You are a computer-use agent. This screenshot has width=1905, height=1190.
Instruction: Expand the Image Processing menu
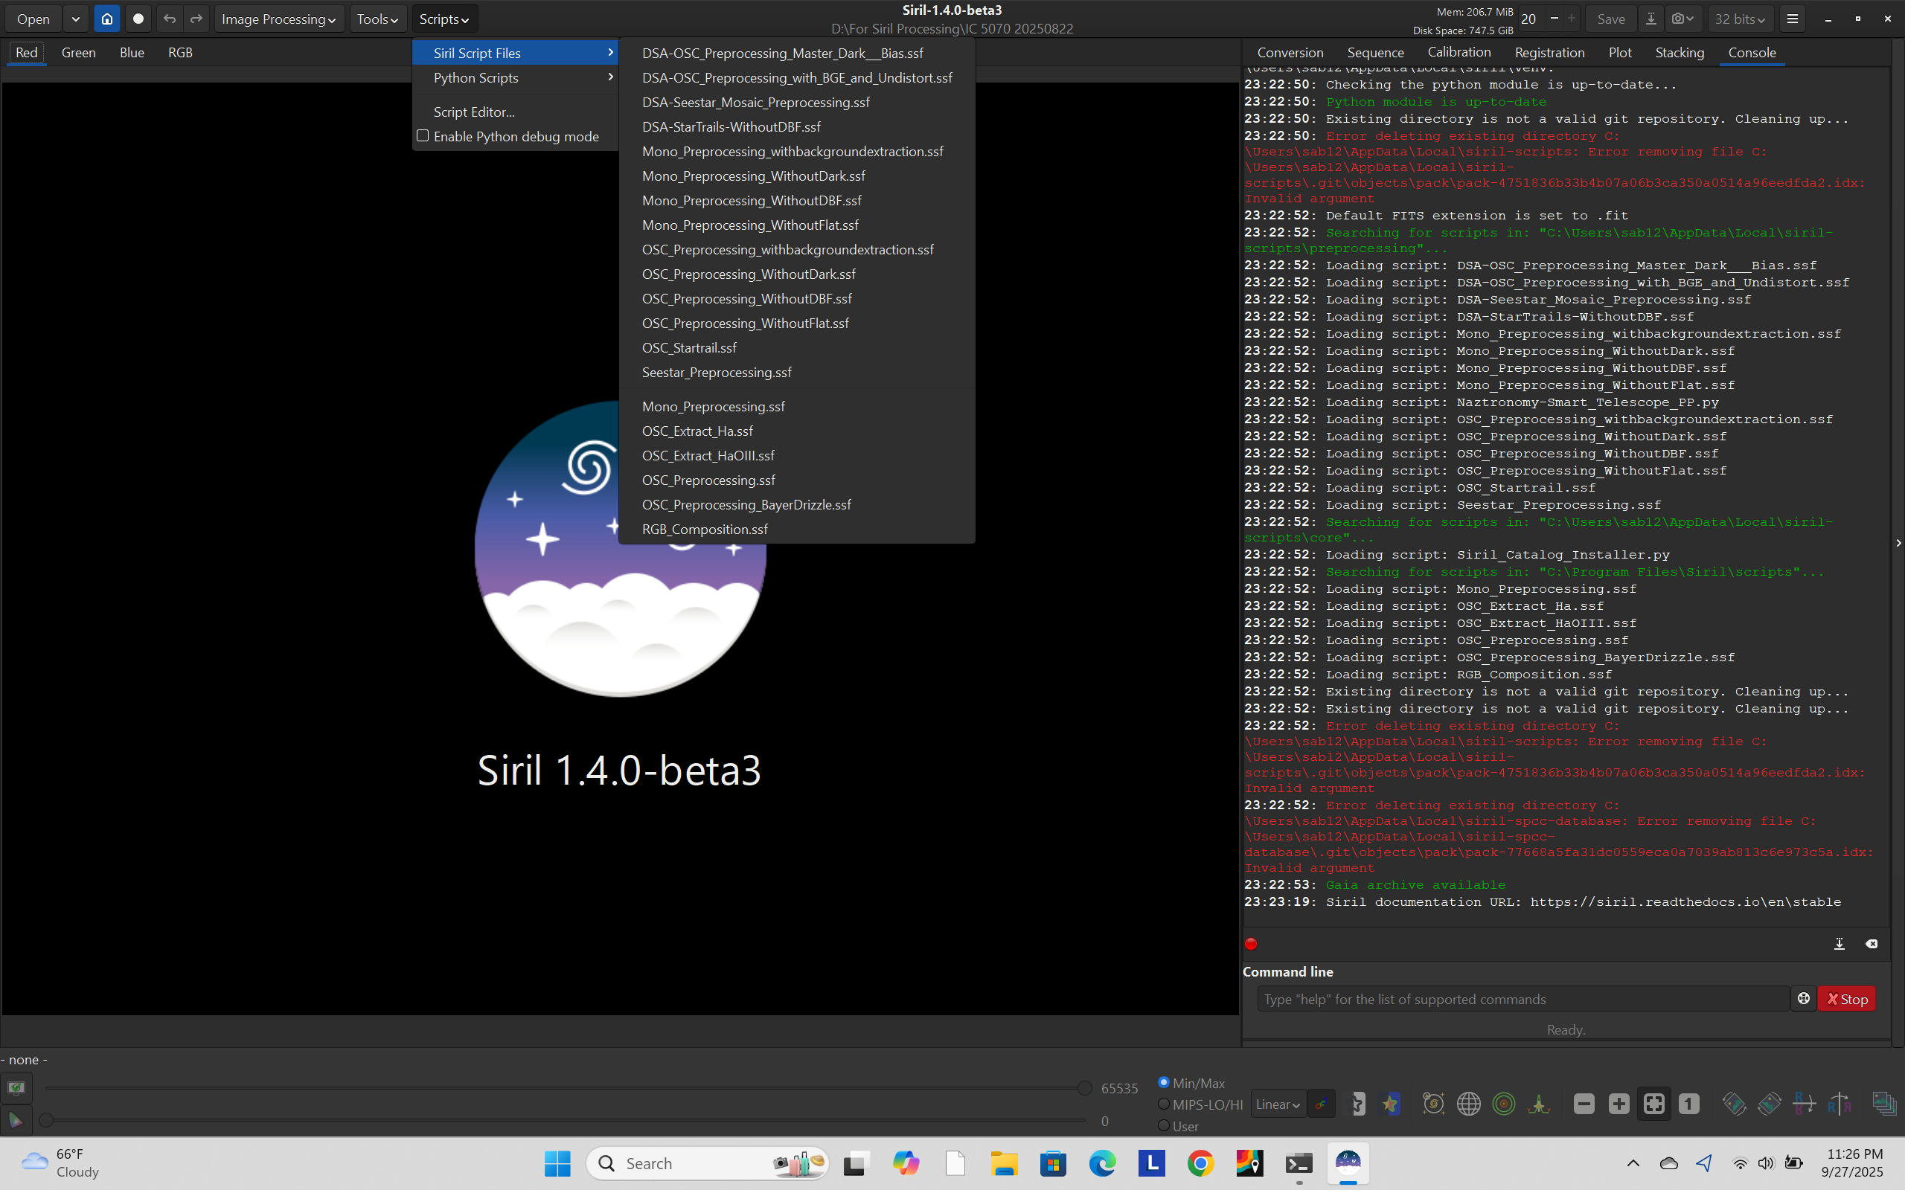[278, 19]
